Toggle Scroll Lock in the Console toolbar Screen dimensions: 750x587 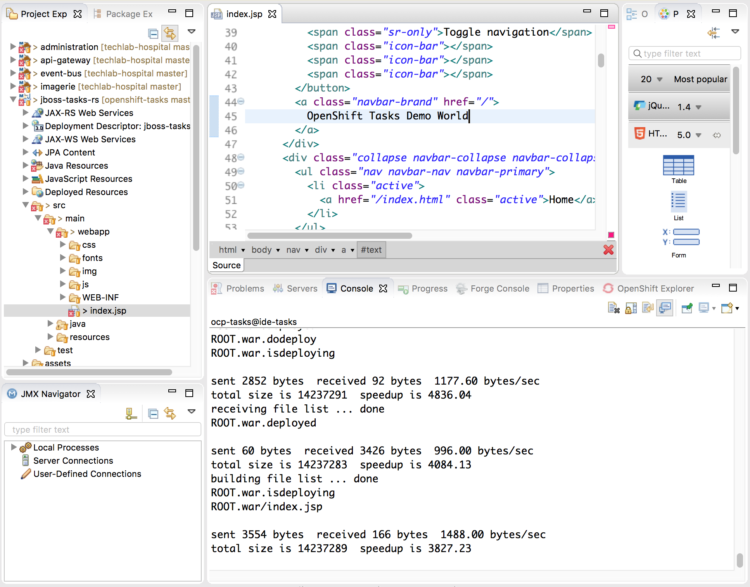pos(631,308)
